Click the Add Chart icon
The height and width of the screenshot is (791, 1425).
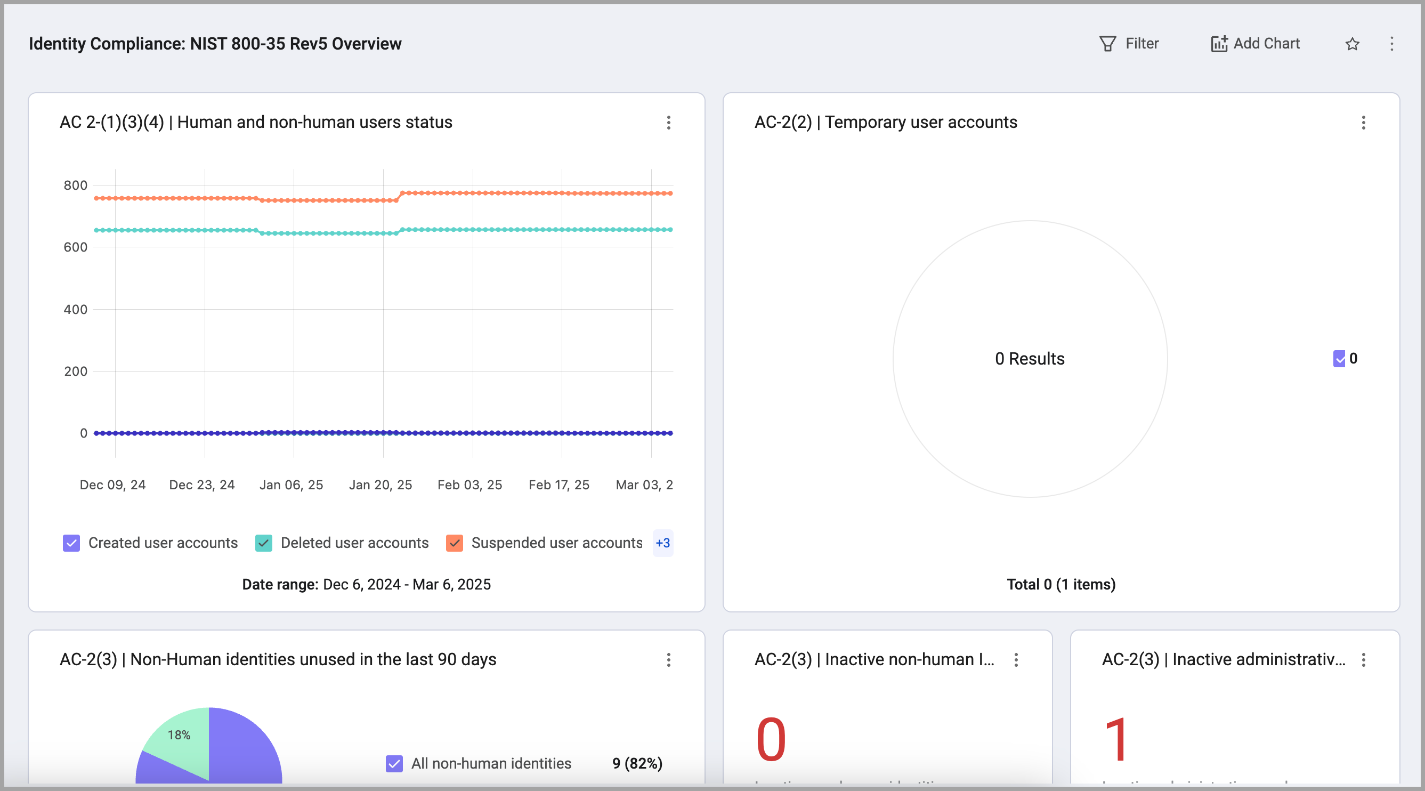point(1219,44)
